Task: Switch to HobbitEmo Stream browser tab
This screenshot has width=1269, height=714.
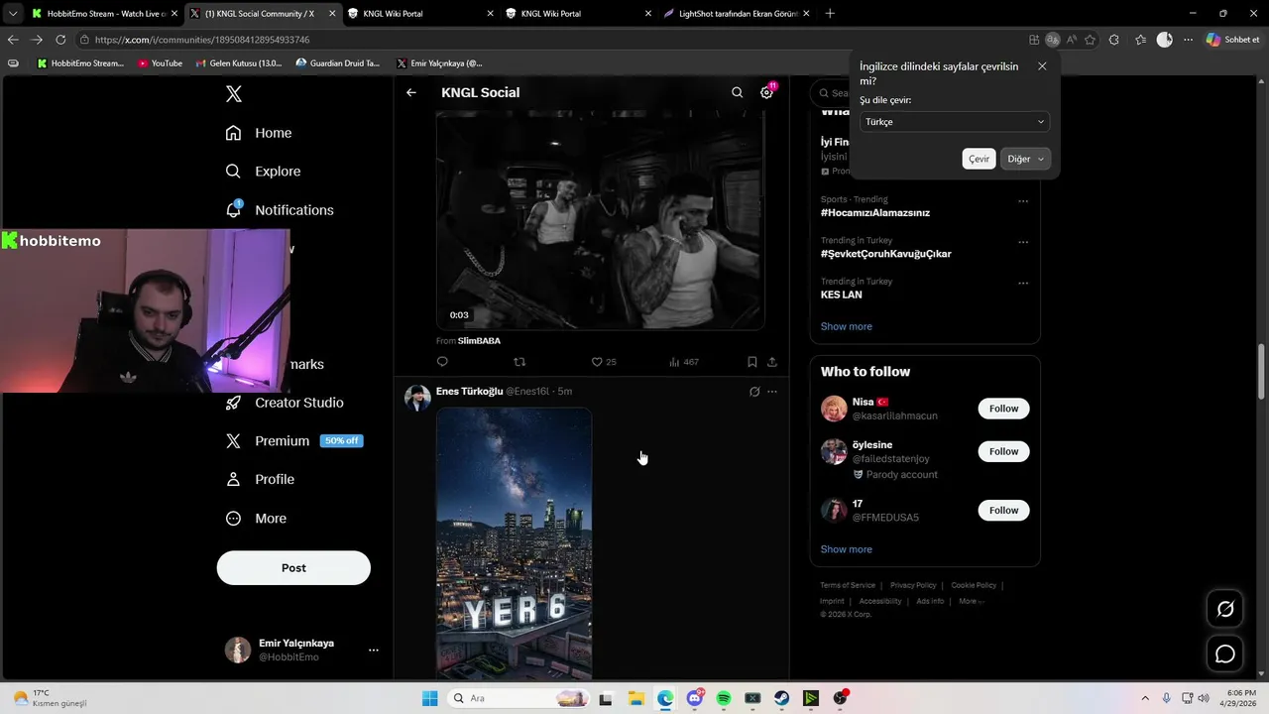Action: tap(103, 14)
